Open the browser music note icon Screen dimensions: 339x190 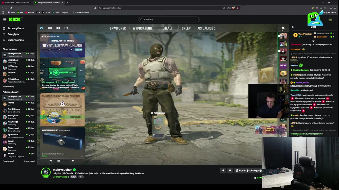(331, 8)
